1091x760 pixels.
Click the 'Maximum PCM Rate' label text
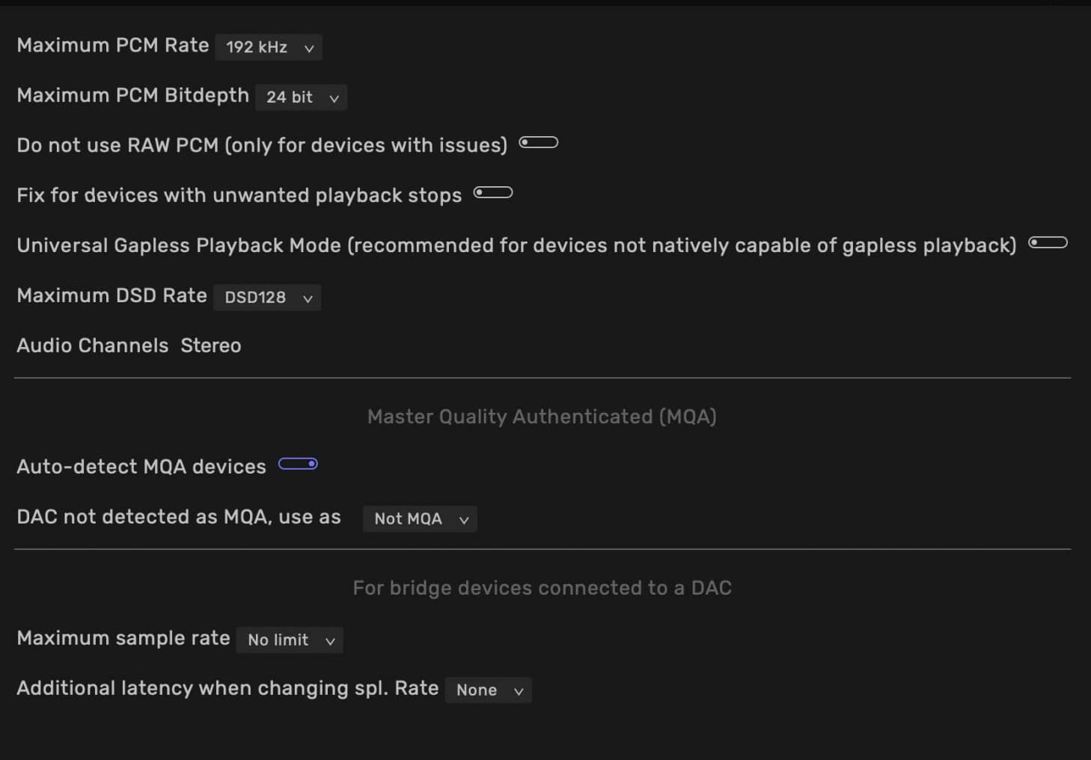pyautogui.click(x=113, y=46)
